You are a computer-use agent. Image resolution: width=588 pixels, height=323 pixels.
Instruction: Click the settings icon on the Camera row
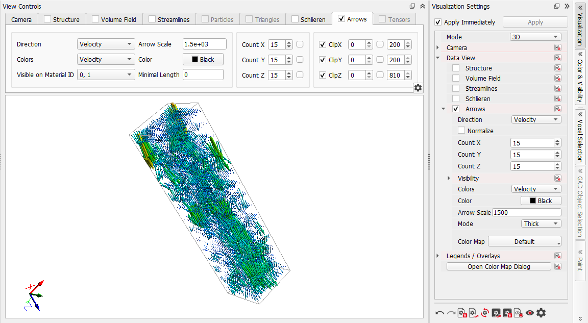(558, 47)
